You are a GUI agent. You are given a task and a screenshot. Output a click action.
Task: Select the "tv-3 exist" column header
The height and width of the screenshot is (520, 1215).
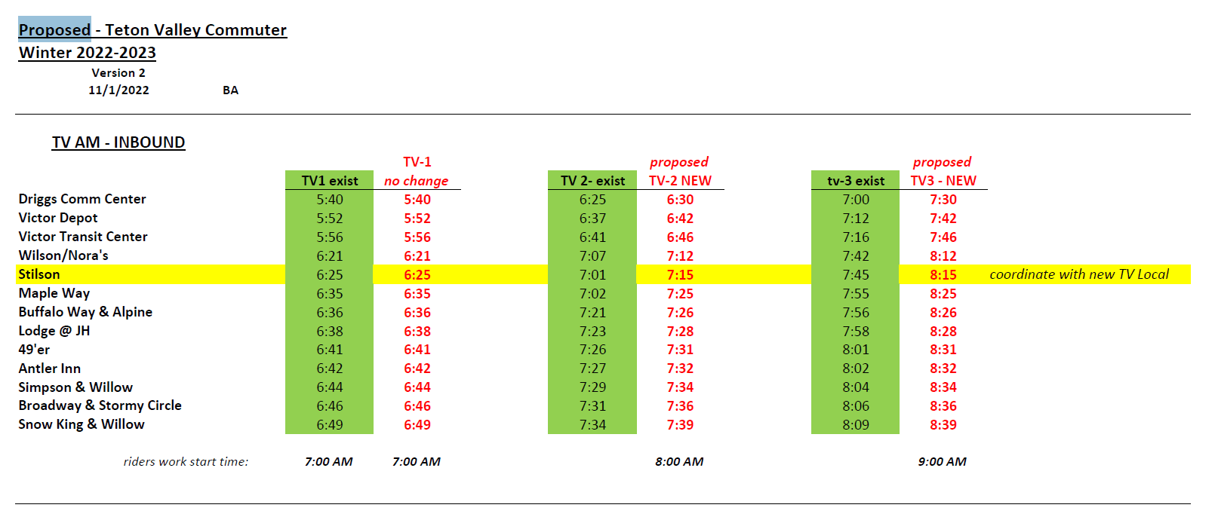(856, 181)
